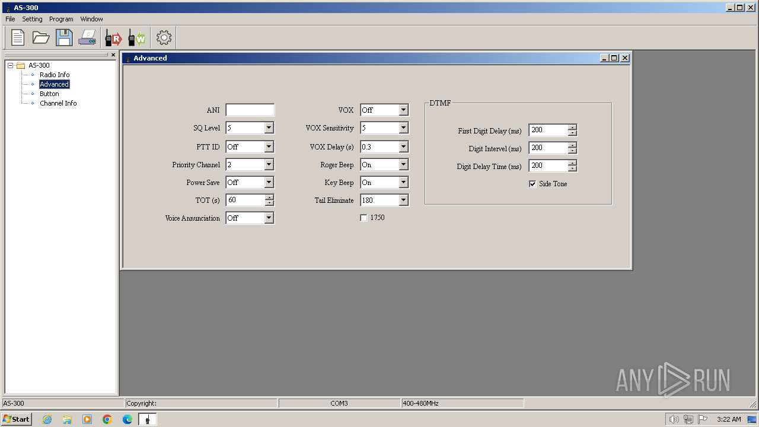Screen dimensions: 759x427
Task: Open File Explorer from the taskbar
Action: click(67, 419)
